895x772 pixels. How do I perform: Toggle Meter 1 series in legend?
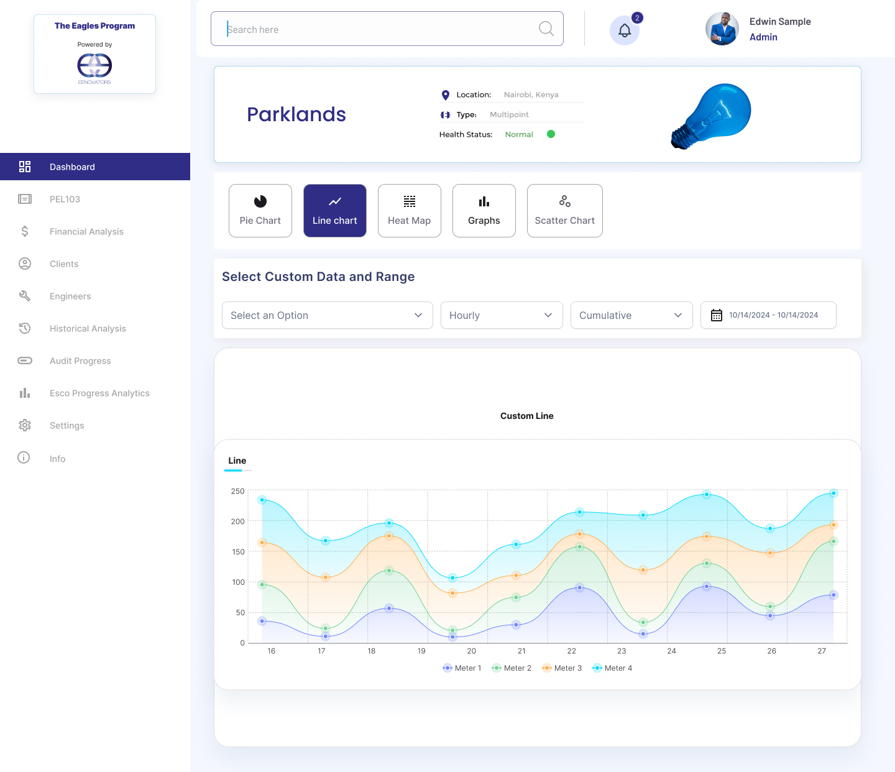point(462,668)
